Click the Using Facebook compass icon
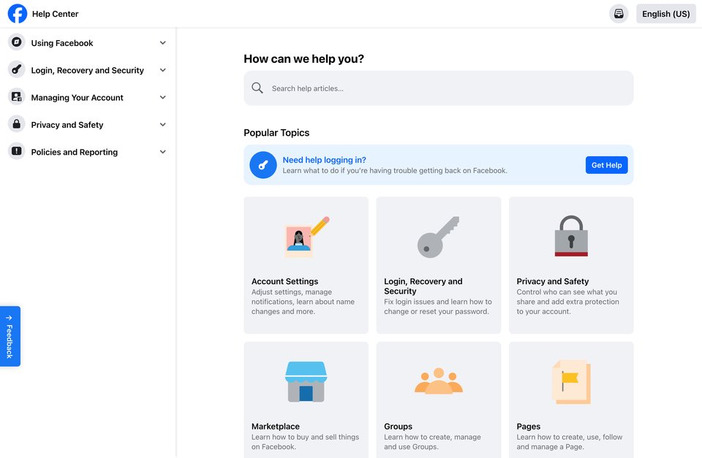The image size is (702, 458). point(17,42)
